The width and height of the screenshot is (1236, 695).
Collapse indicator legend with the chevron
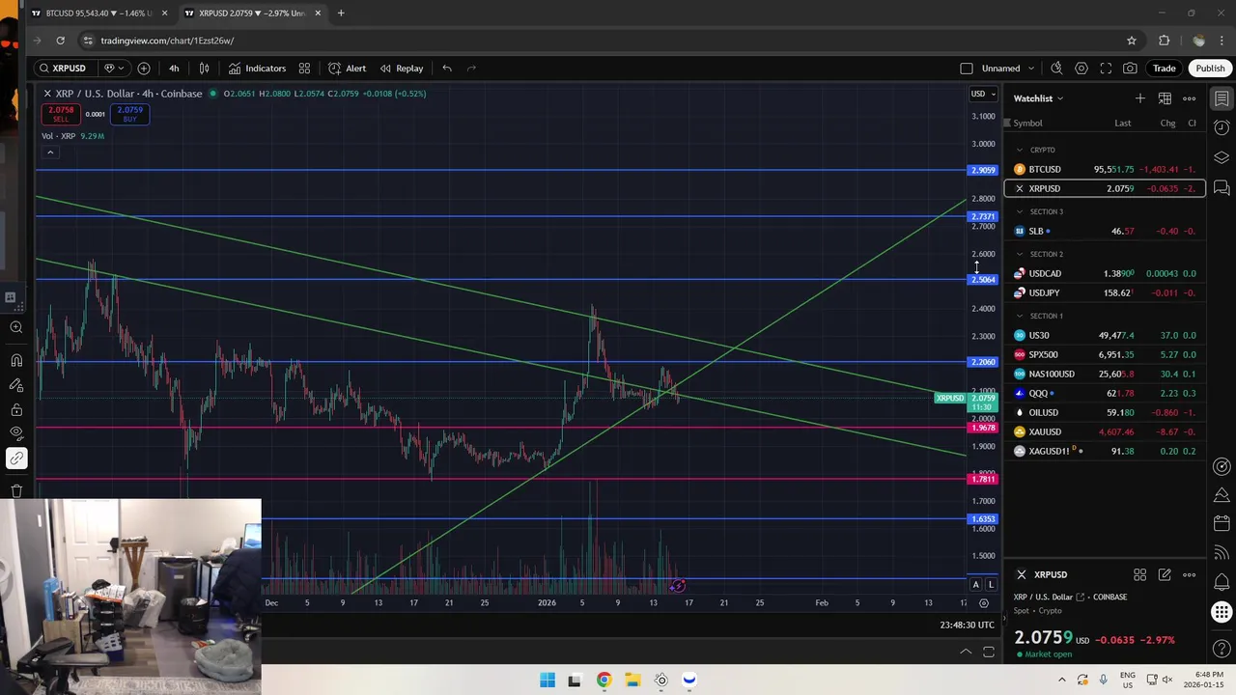50,153
